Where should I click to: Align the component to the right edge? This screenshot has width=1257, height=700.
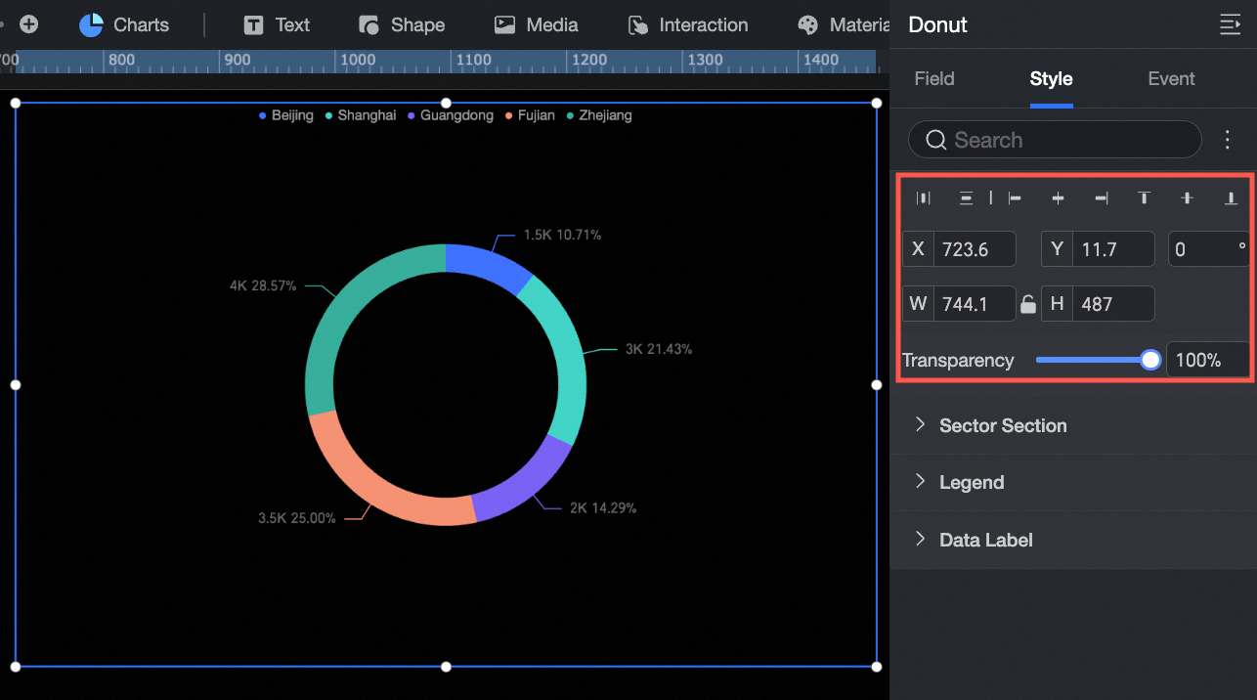click(1102, 198)
